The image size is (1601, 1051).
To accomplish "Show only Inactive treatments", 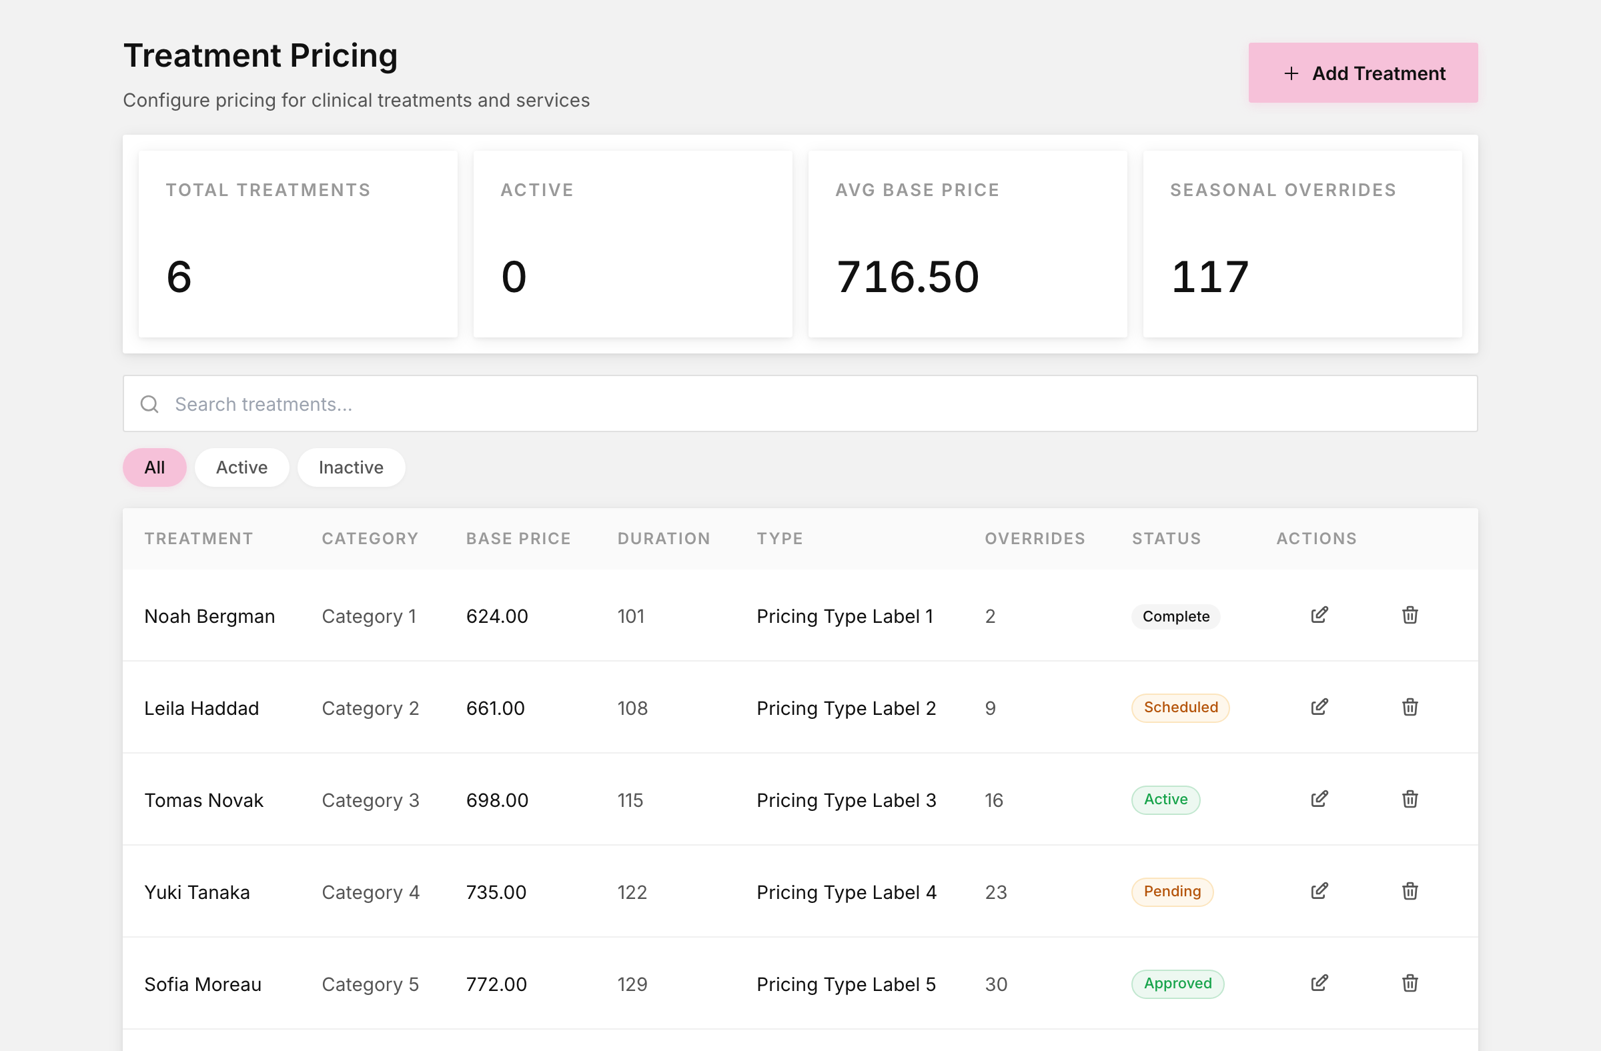I will tap(351, 467).
